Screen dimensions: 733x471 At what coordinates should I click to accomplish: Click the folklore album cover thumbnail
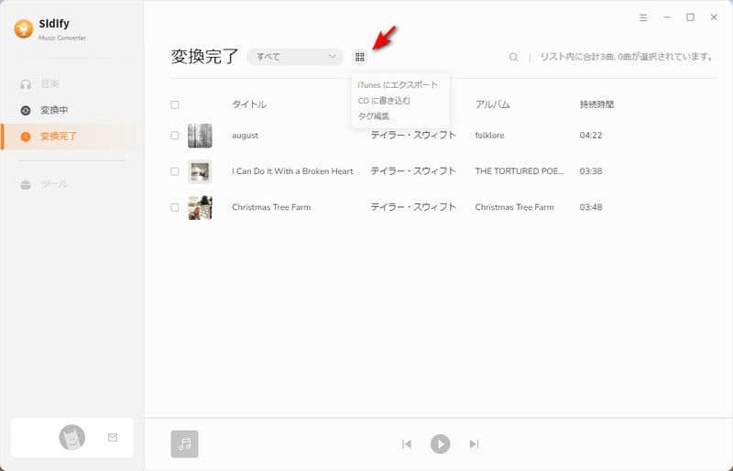point(200,136)
